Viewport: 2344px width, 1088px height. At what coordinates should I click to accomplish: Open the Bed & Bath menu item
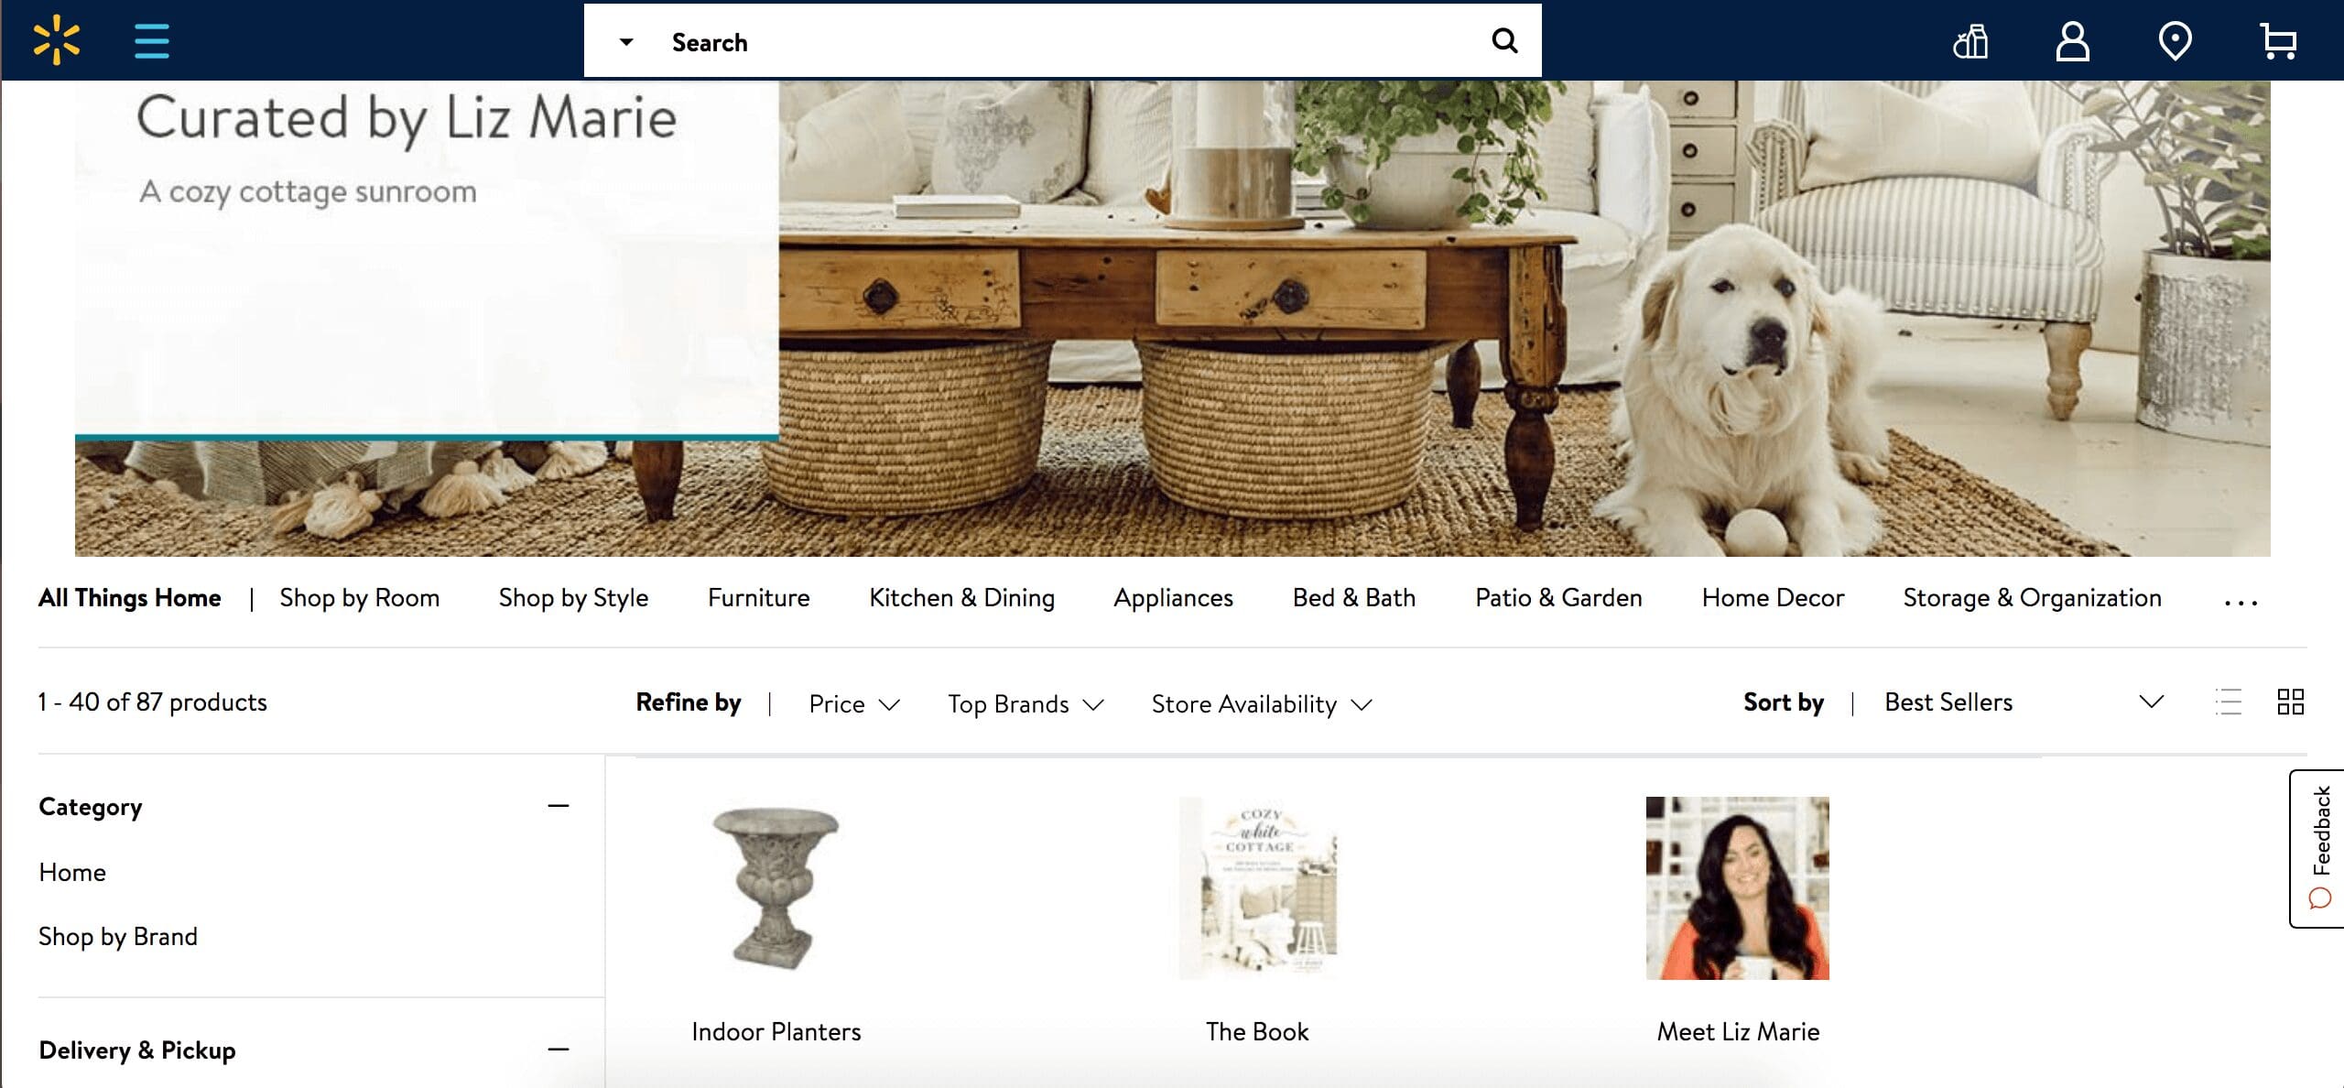pyautogui.click(x=1353, y=598)
